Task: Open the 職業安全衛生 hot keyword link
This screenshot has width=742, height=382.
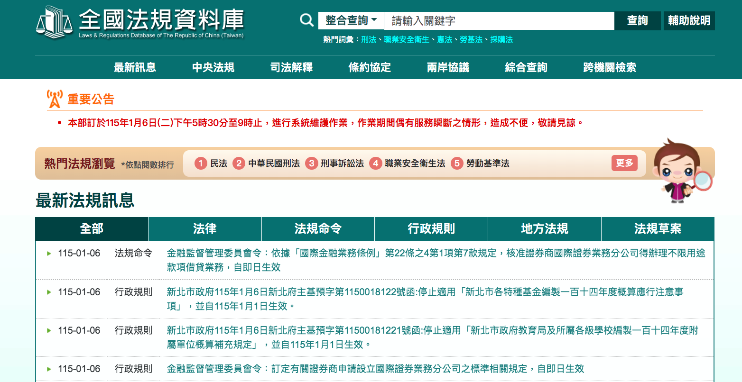Action: [x=407, y=40]
